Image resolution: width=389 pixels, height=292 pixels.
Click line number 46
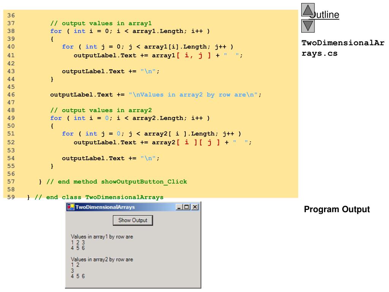coord(11,95)
